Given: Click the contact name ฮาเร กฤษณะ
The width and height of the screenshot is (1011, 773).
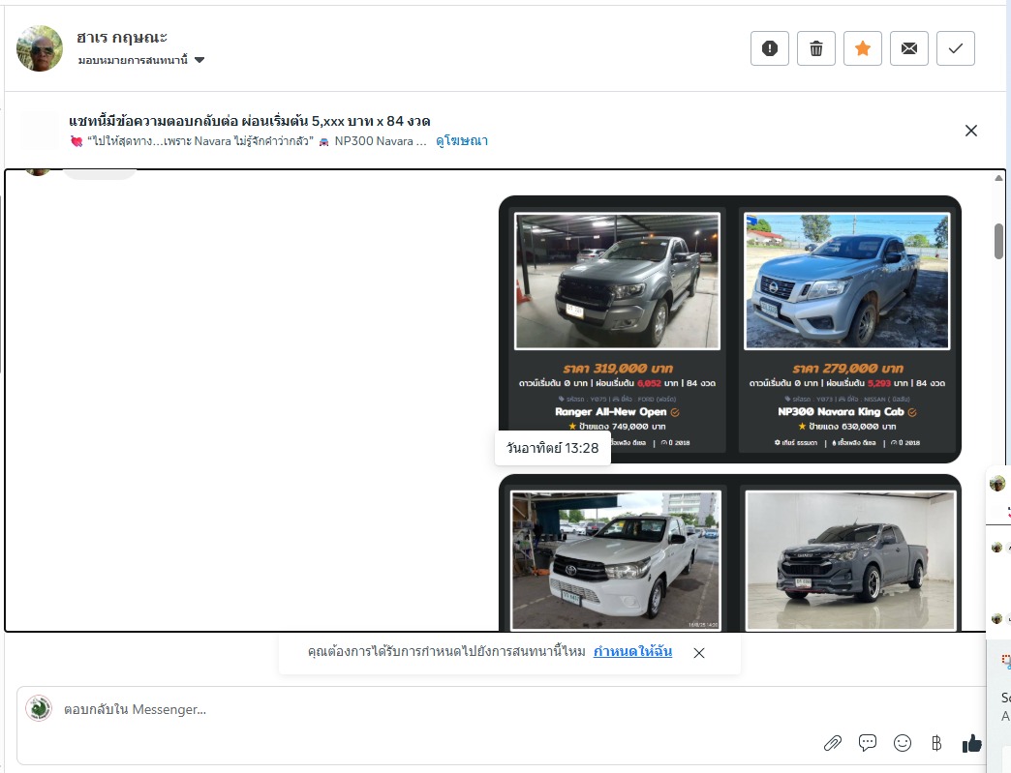Looking at the screenshot, I should coord(122,38).
